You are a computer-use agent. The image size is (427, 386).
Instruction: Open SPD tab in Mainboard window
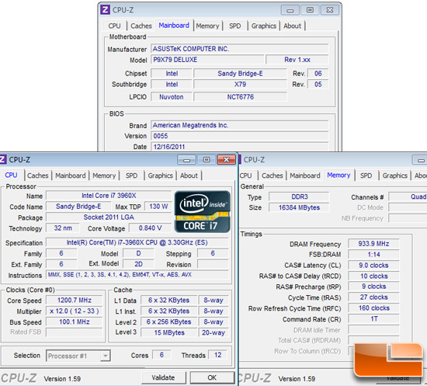click(x=234, y=26)
